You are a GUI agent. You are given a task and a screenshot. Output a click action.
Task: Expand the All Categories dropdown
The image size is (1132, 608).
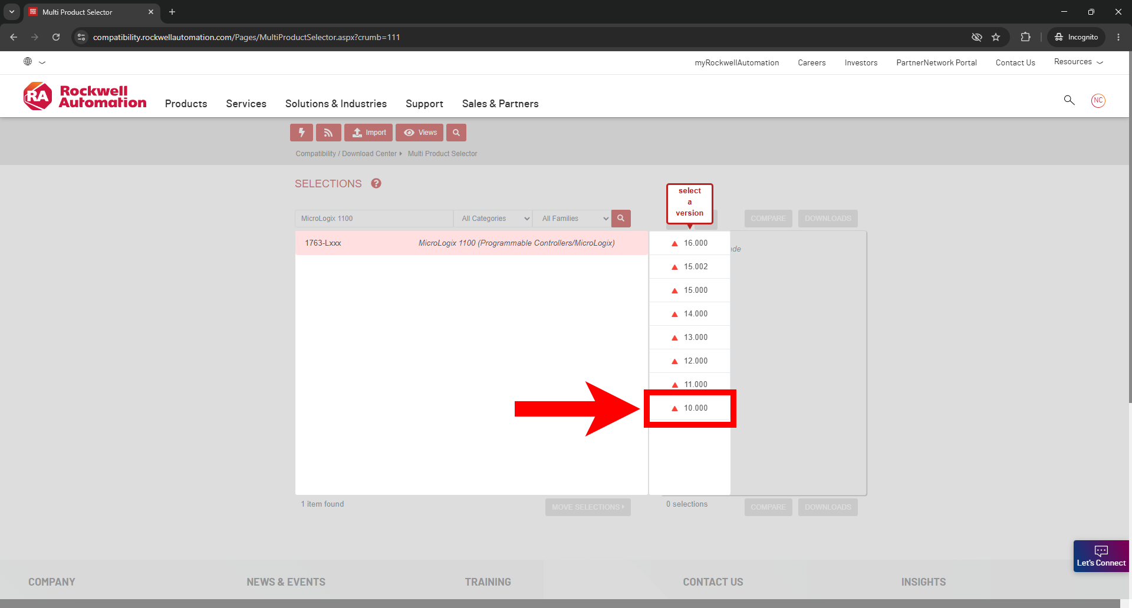(x=493, y=219)
